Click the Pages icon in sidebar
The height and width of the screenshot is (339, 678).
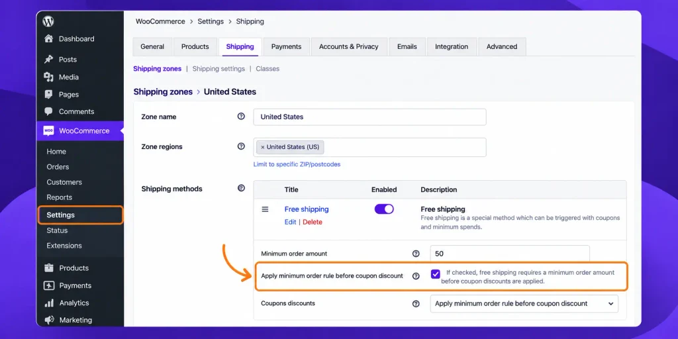coord(48,94)
